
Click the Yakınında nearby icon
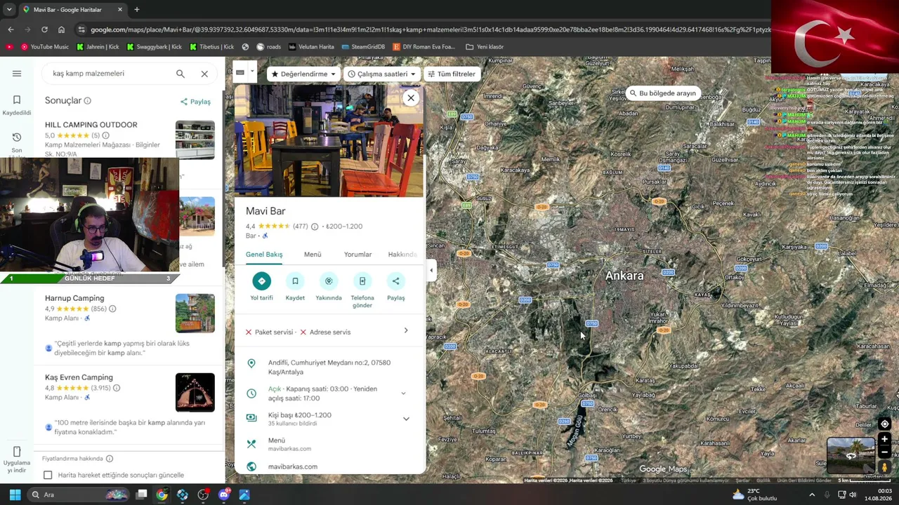pos(329,287)
